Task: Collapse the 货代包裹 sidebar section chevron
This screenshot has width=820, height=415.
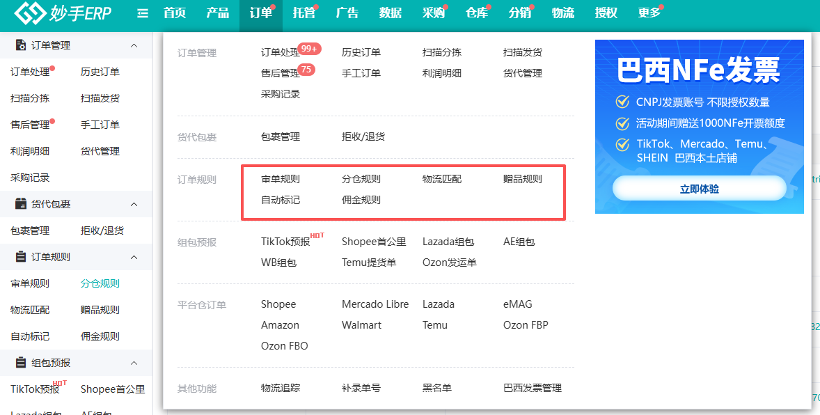Action: click(134, 204)
